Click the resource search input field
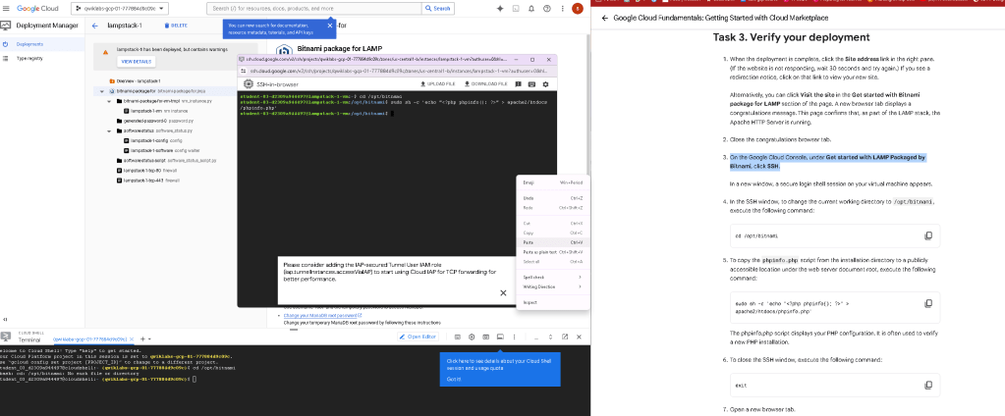This screenshot has width=1005, height=416. coord(314,8)
